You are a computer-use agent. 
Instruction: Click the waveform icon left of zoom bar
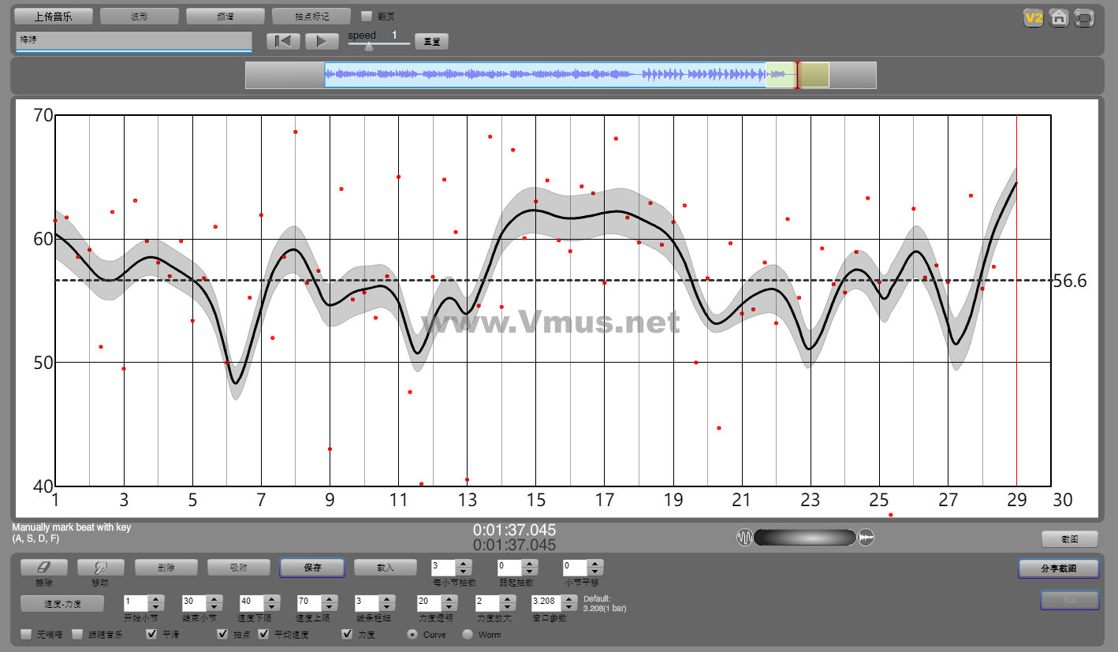click(x=744, y=538)
